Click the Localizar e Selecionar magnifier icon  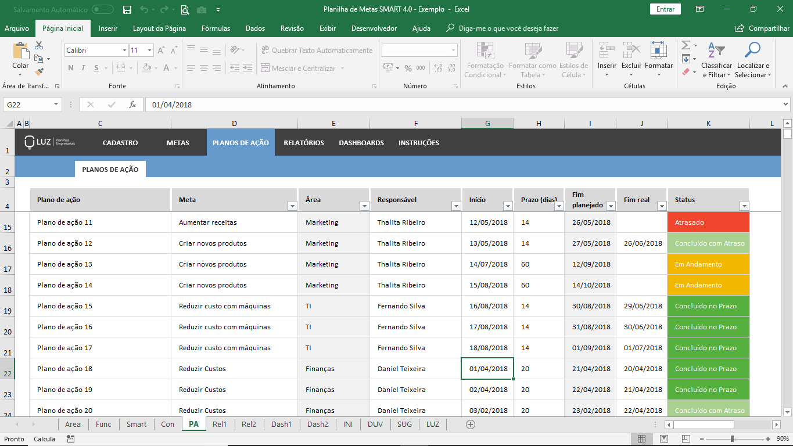[752, 51]
